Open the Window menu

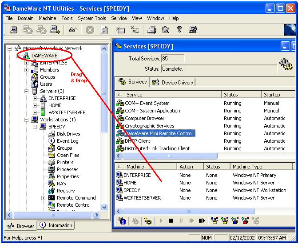tap(155, 18)
